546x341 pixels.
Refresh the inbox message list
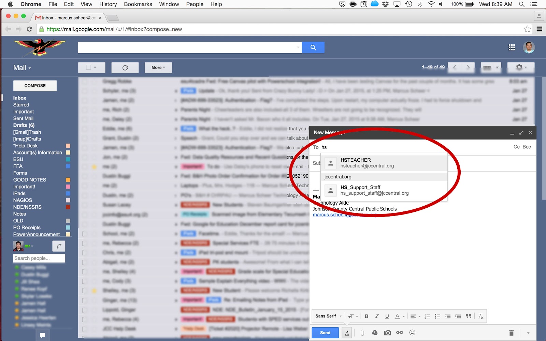point(125,68)
